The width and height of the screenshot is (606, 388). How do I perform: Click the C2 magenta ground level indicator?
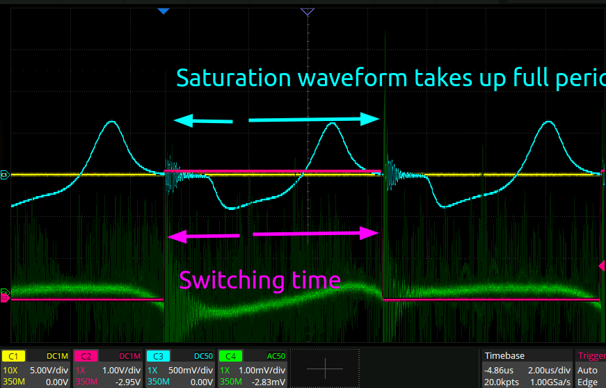pos(6,298)
